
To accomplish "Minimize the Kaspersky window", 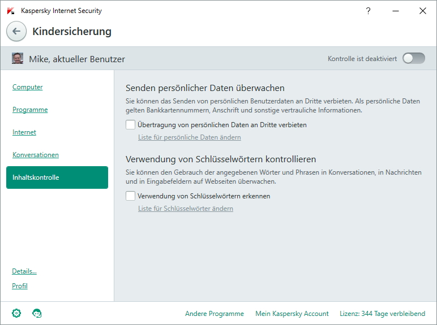I will (x=396, y=11).
